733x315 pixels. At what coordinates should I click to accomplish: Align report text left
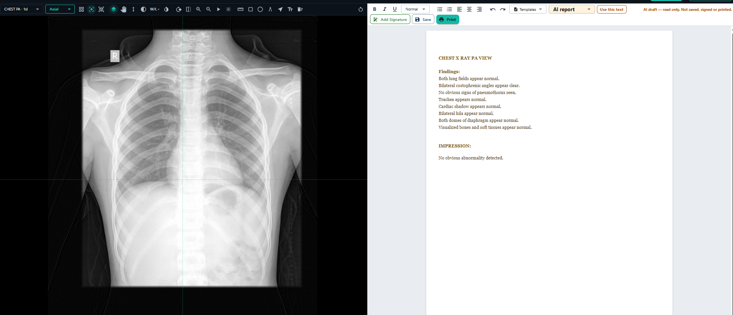(460, 9)
